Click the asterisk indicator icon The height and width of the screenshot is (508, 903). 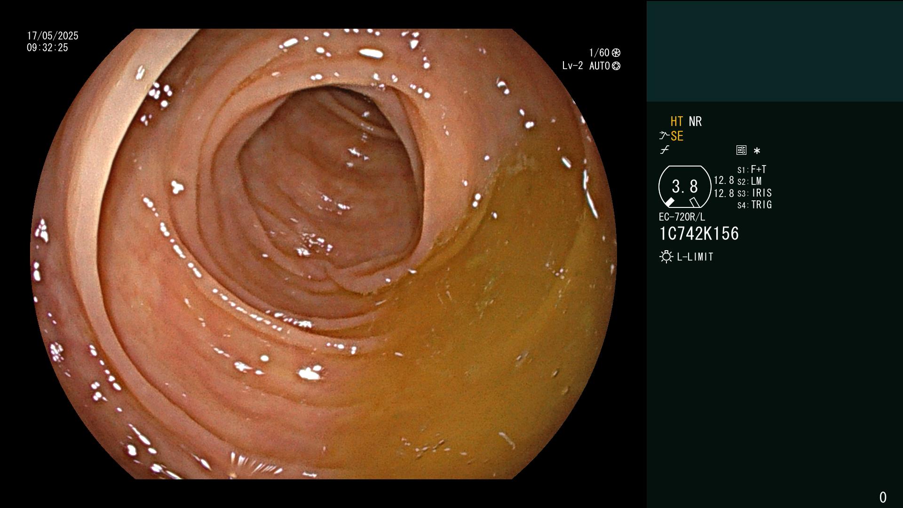[757, 151]
